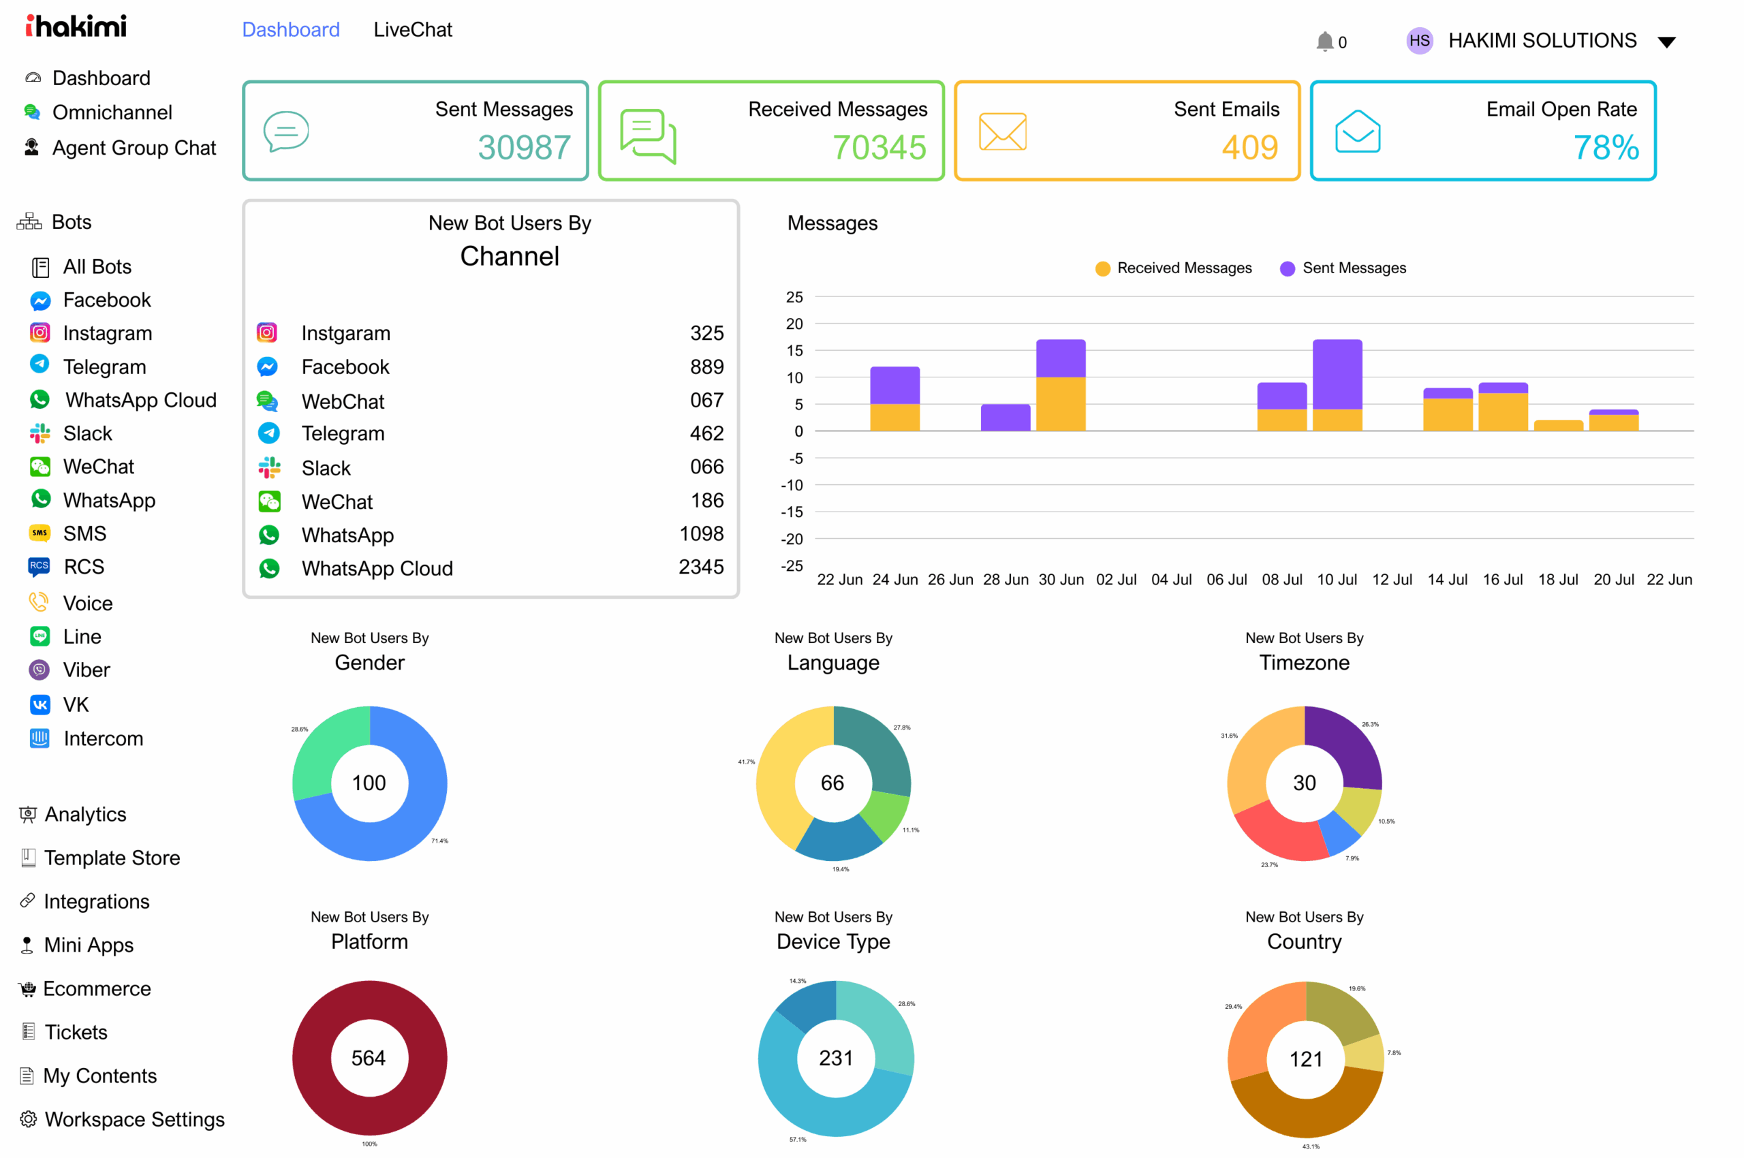The width and height of the screenshot is (1744, 1158).
Task: Expand the HAKIMI SOLUTIONS account dropdown arrow
Action: [1666, 42]
